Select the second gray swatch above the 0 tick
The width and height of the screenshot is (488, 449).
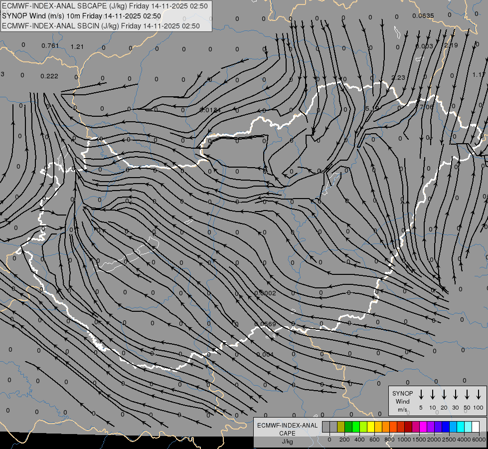pos(333,427)
